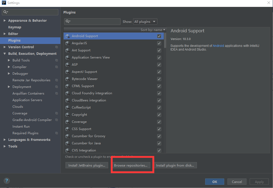Viewport: 273px width, 188px height.
Task: Open the Clouds settings page
Action: [17, 107]
